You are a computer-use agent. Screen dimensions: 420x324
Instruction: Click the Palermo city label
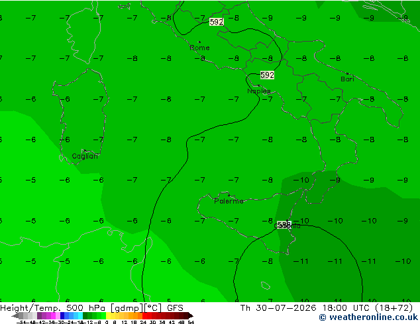[x=229, y=201]
